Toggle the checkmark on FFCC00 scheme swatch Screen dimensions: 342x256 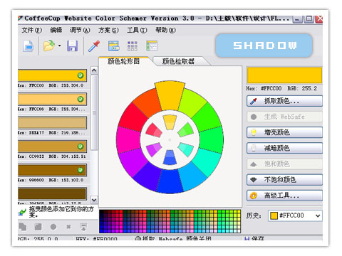tap(81, 75)
